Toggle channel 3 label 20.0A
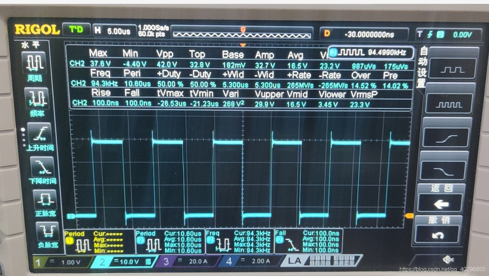 [x=187, y=262]
